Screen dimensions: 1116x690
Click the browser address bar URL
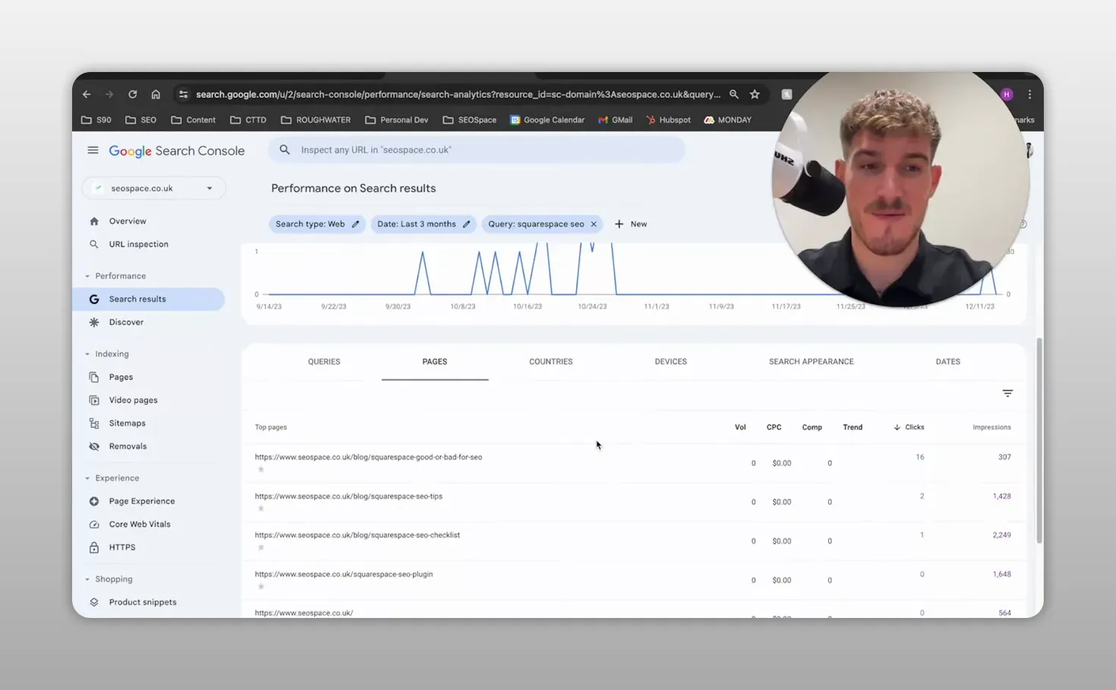458,95
